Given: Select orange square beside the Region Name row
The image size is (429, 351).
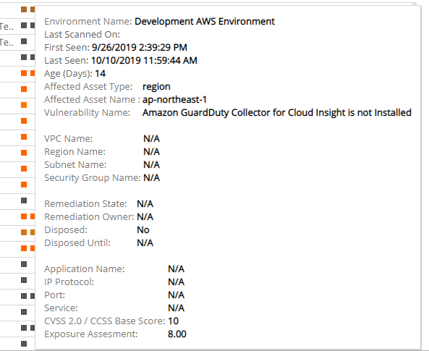Looking at the screenshot, I should tap(24, 153).
